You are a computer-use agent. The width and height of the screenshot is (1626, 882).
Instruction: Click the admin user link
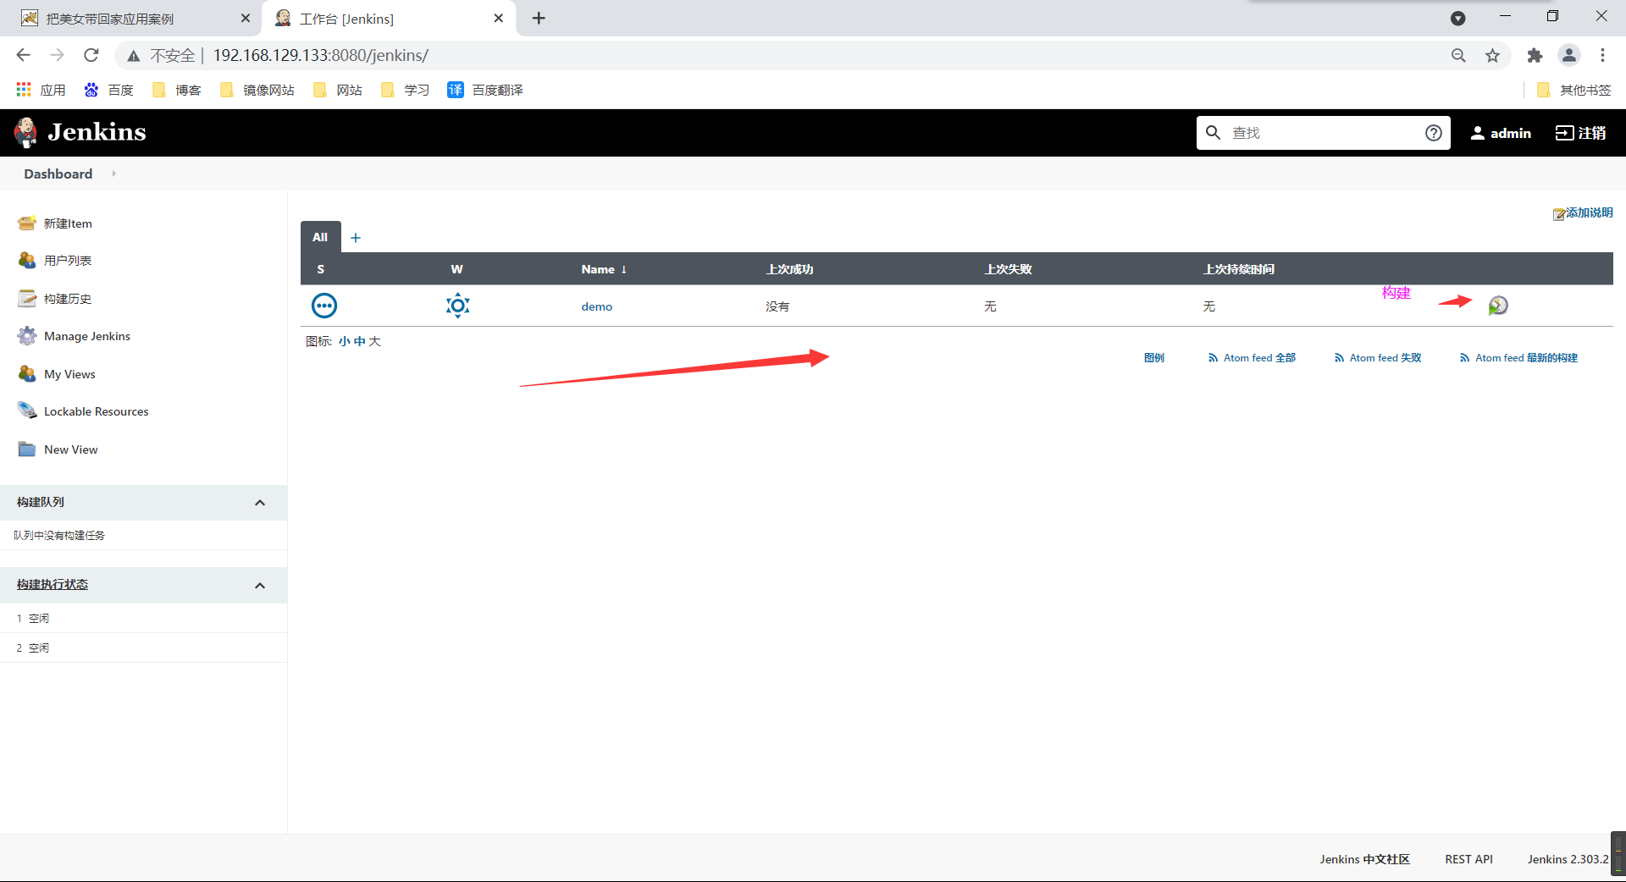(x=1501, y=133)
